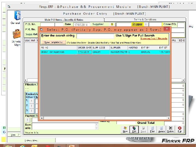Image resolution: width=196 pixels, height=147 pixels.
Task: Switch to the Main P.O Items, Quantity & Rates tab
Action: coord(64,20)
